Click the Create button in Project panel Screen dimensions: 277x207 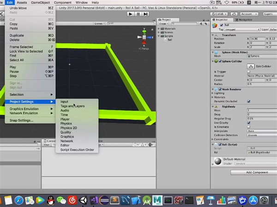(x=163, y=24)
